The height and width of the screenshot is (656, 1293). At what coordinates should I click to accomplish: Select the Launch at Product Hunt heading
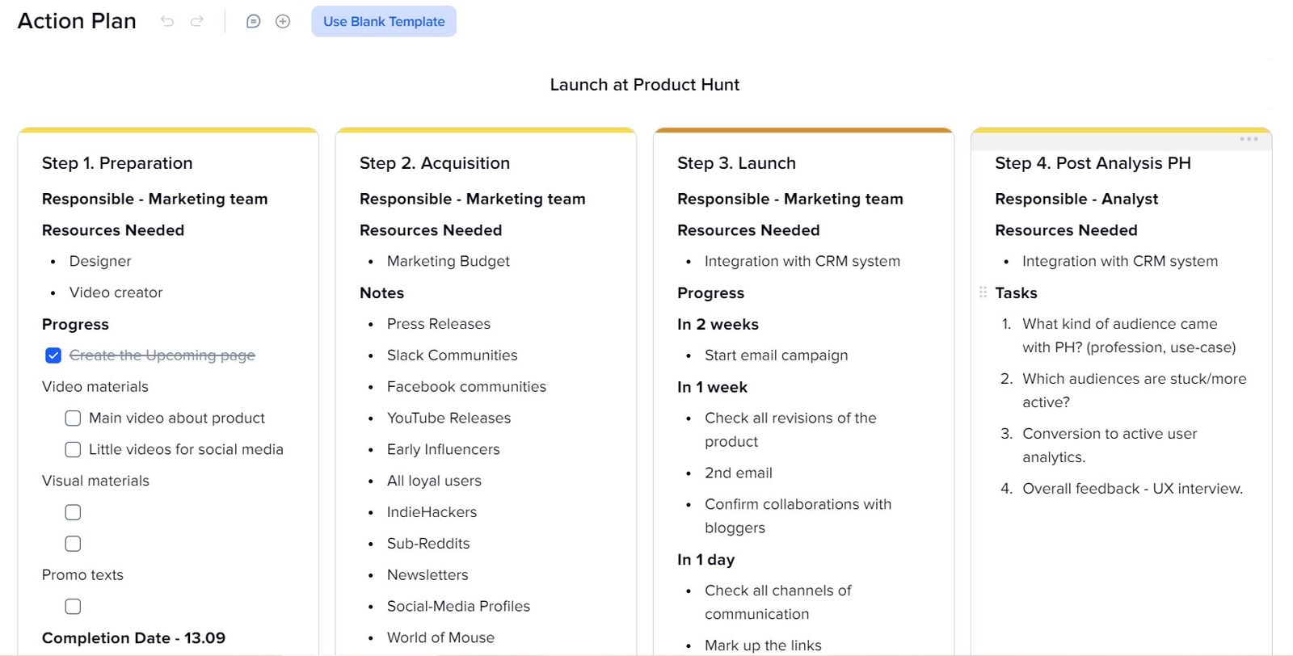click(x=644, y=85)
